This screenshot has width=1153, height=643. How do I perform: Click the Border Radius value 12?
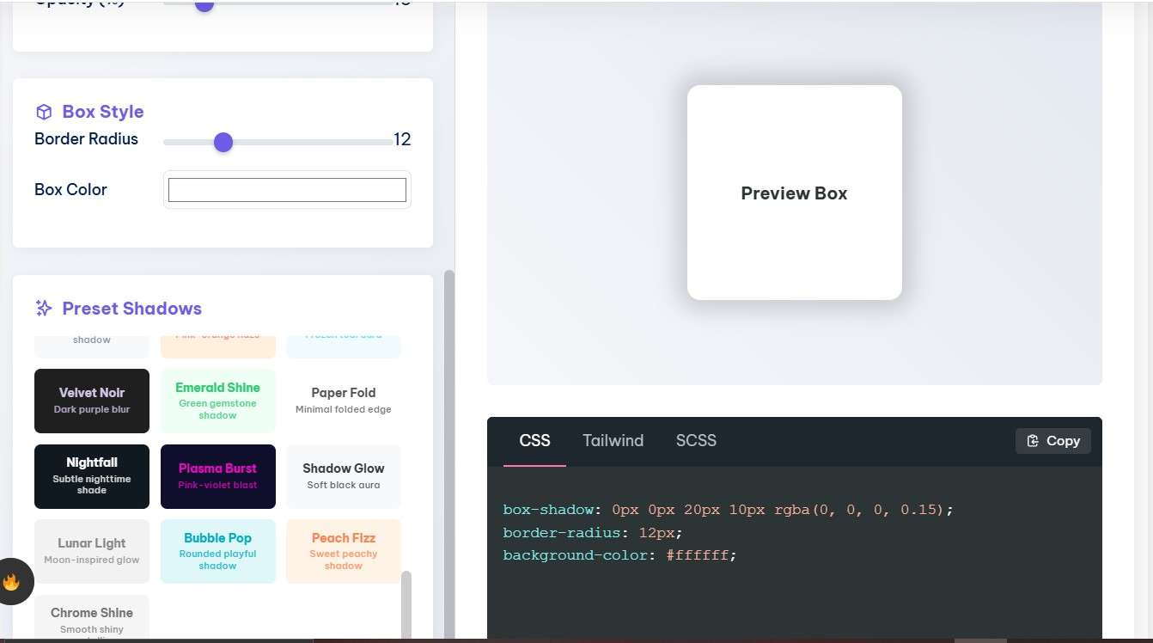402,139
